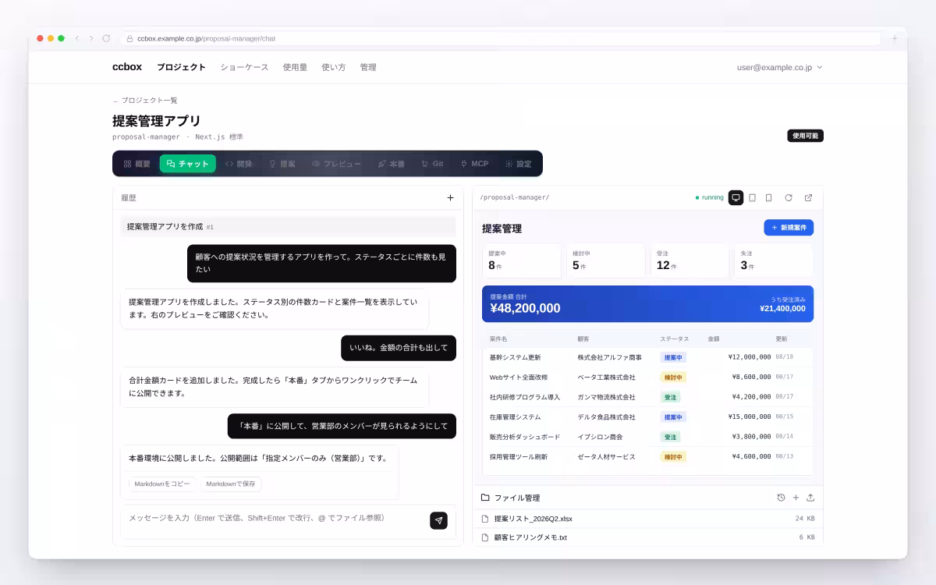Click 受注 badge in 販売分析ダッシュボード row

[670, 437]
